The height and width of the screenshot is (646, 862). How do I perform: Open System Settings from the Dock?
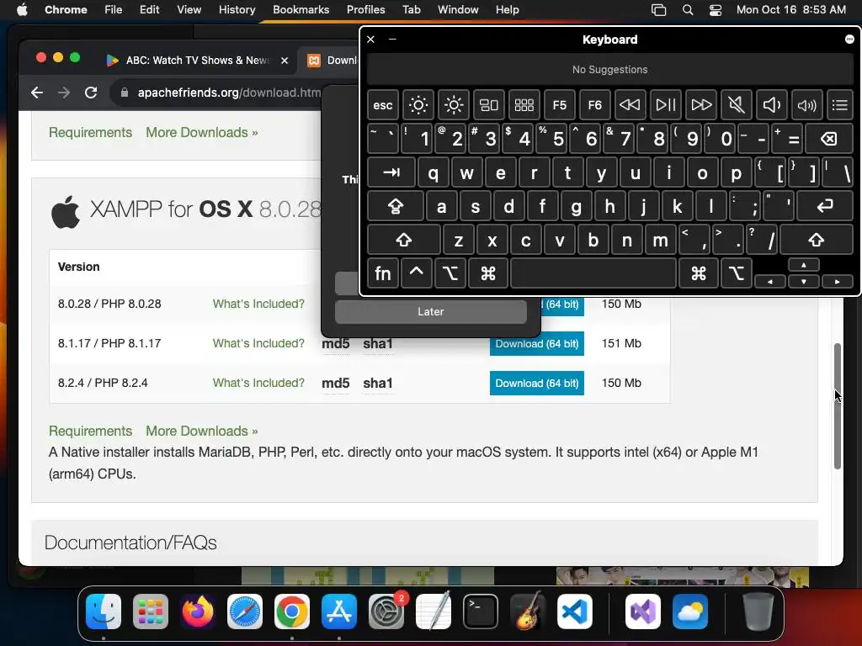(x=386, y=612)
